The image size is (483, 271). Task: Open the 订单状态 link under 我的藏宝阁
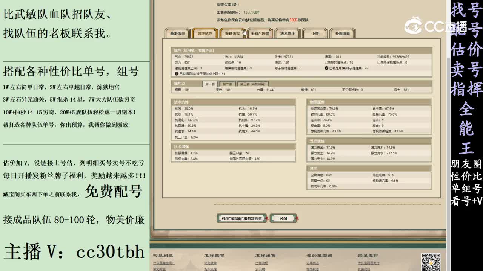pos(313,263)
